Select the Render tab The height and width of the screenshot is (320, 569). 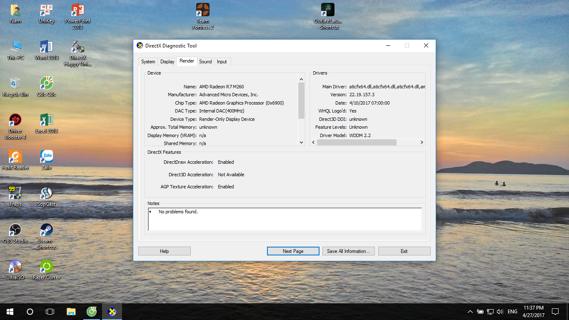point(187,61)
